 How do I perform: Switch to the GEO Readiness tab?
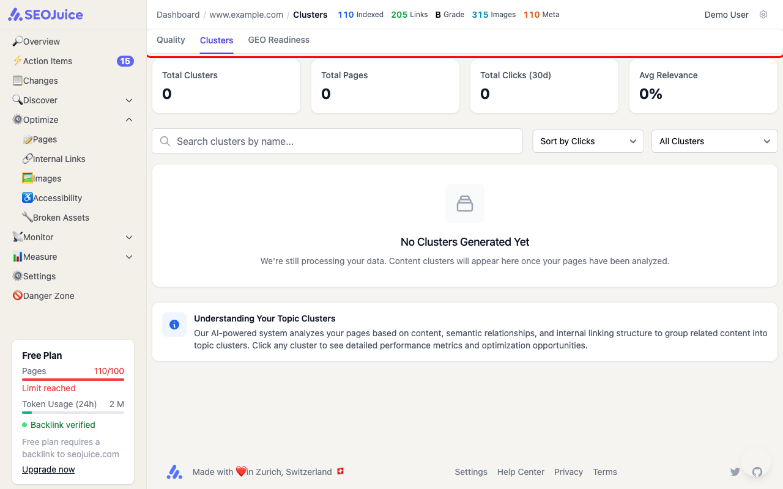point(279,40)
